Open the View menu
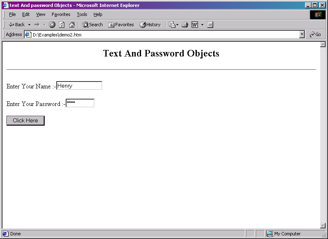328x239 pixels. point(41,14)
